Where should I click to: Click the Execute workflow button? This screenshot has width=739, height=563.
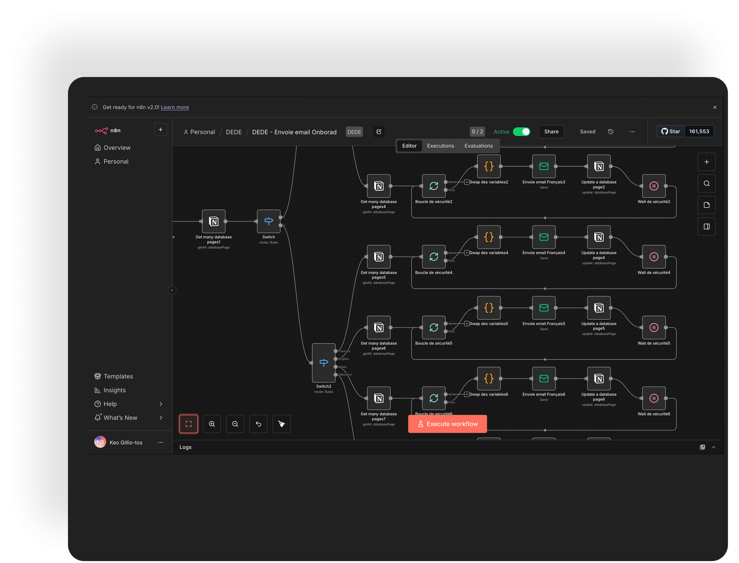point(447,424)
